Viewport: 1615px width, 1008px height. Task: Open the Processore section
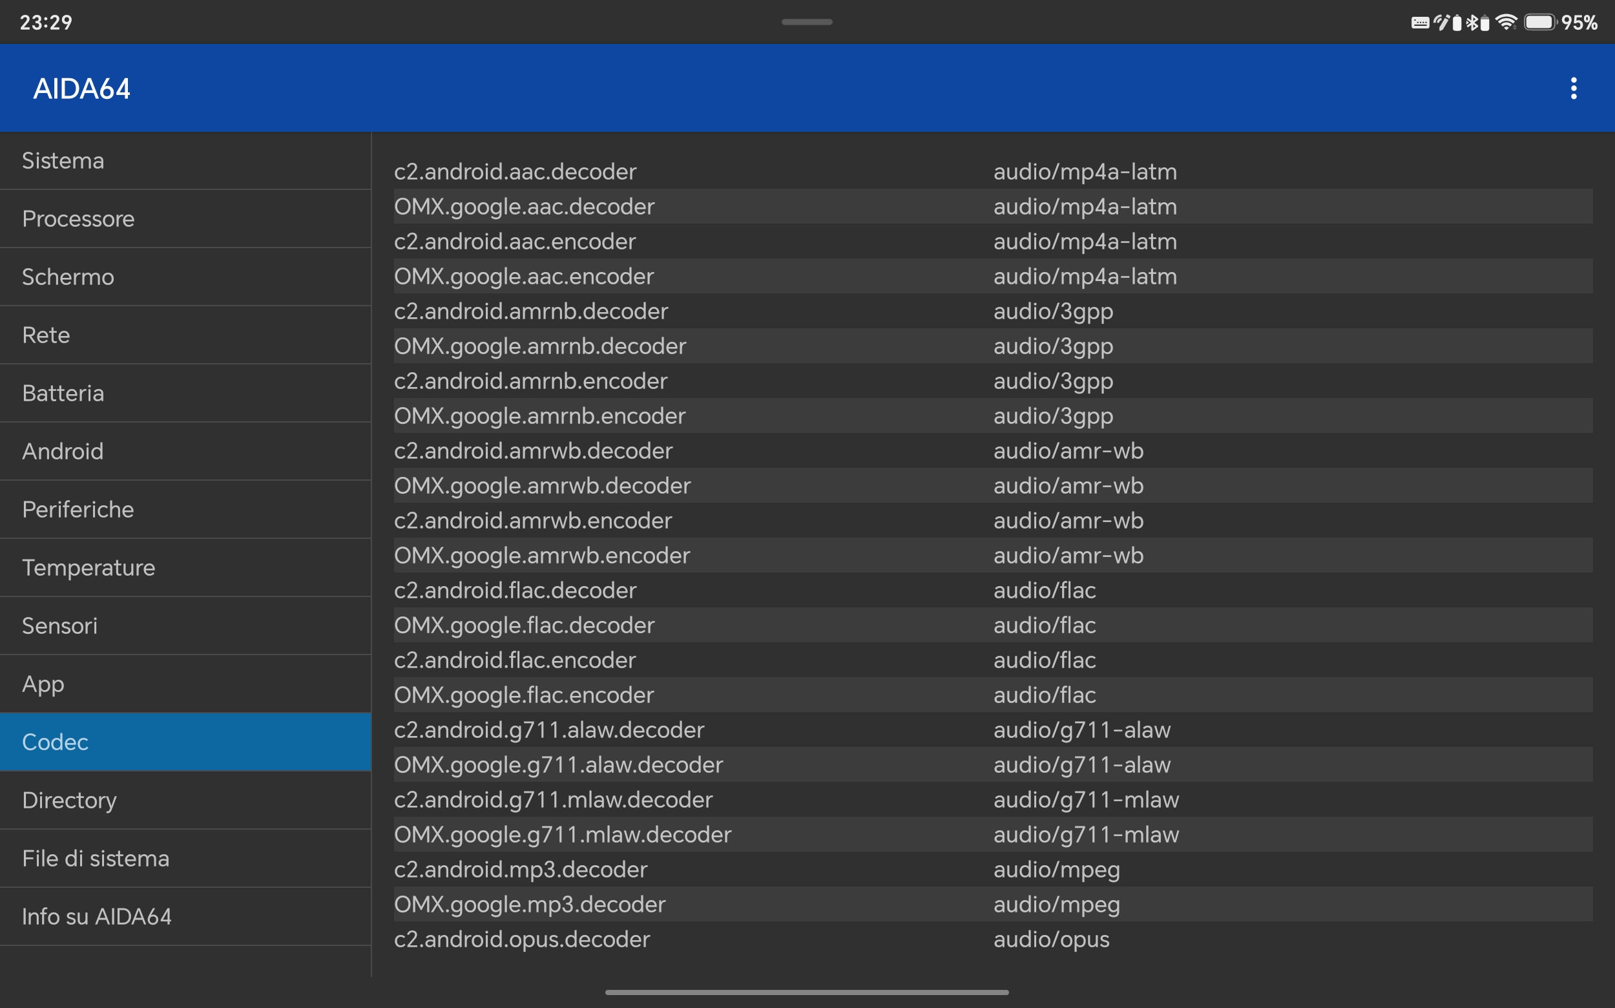tap(185, 218)
